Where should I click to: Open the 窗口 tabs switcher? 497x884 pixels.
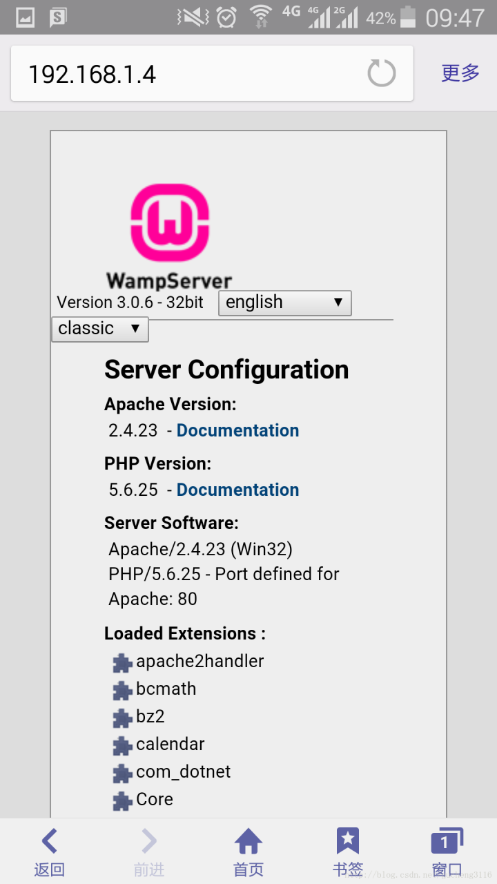pos(447,852)
